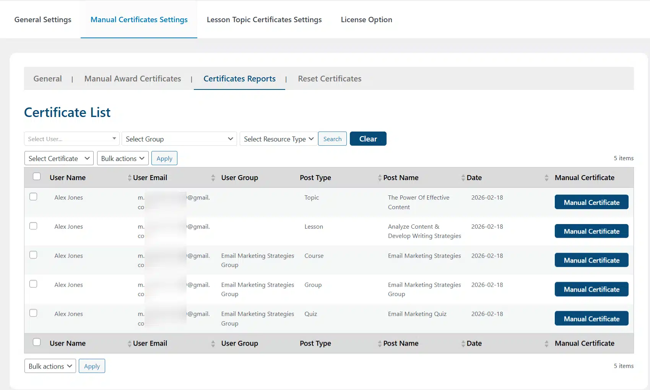Click the Clear filters button
The image size is (650, 390).
tap(368, 139)
